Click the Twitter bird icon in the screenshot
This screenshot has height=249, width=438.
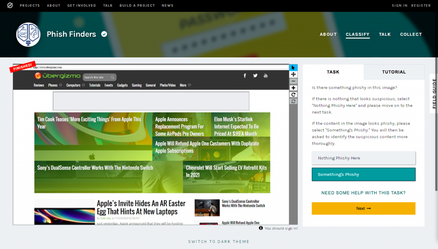255,75
